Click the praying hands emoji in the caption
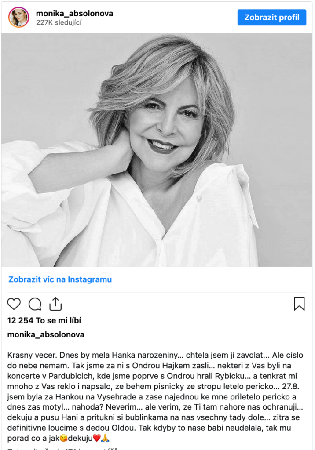Image resolution: width=315 pixels, height=450 pixels. coord(105,438)
